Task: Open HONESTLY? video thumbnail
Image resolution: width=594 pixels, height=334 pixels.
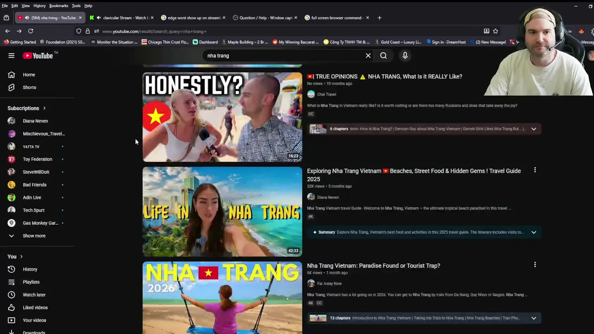Action: pos(222,117)
